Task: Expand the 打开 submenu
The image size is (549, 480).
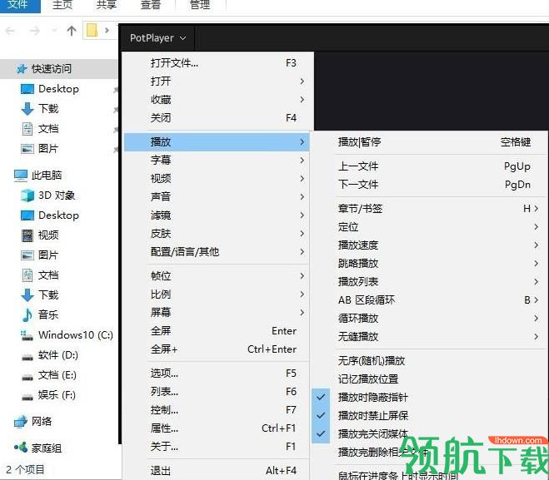Action: (217, 81)
